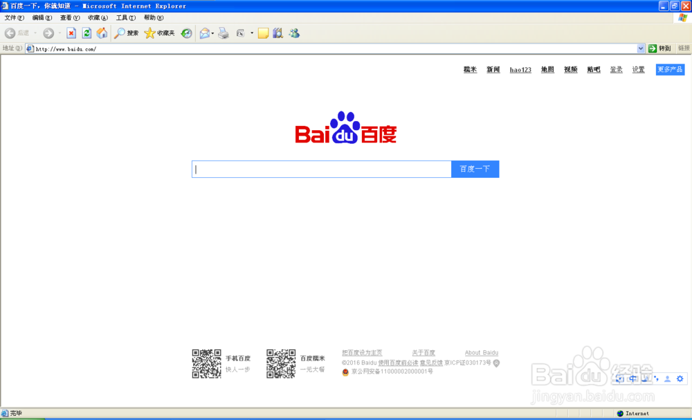Click the blue 更多产品 button
This screenshot has height=420, width=692.
pyautogui.click(x=670, y=69)
